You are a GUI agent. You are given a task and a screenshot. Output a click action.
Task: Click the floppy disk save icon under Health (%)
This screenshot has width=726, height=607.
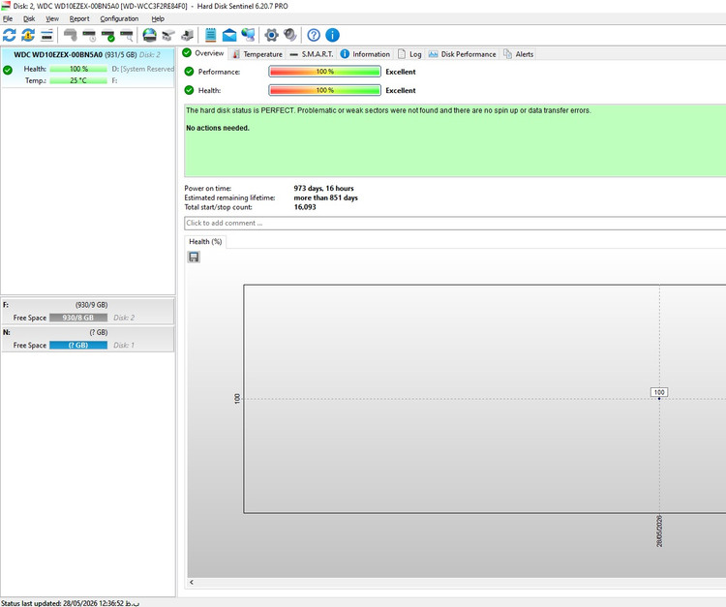194,257
